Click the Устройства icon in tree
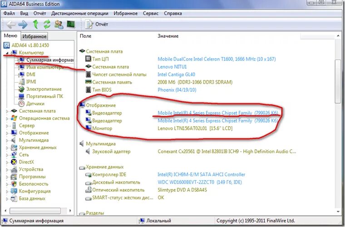 14,169
